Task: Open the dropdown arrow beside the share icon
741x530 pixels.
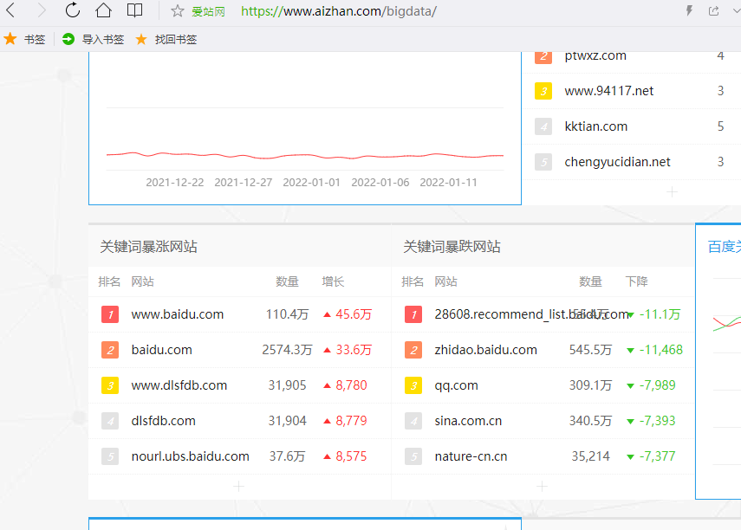Action: pos(737,11)
